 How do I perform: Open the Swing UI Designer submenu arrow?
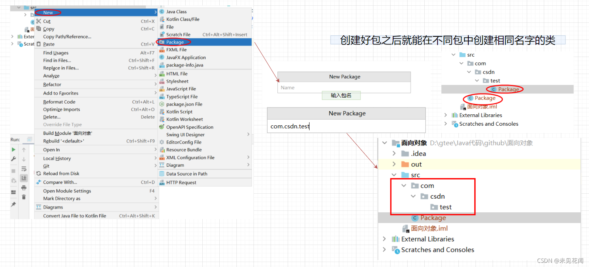coord(249,134)
